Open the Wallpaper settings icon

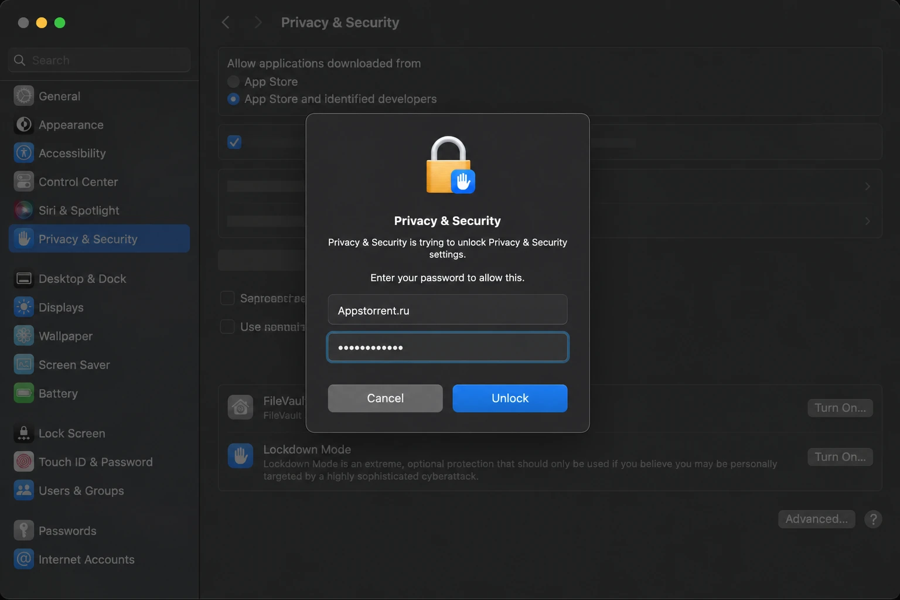pyautogui.click(x=23, y=336)
